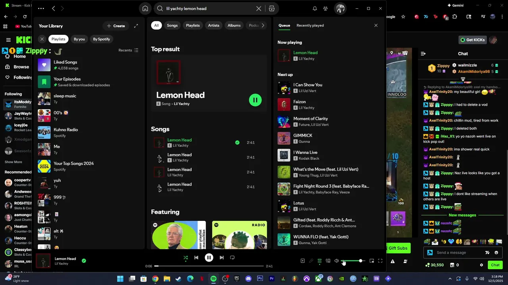Click the Get KICKs button

point(473,40)
